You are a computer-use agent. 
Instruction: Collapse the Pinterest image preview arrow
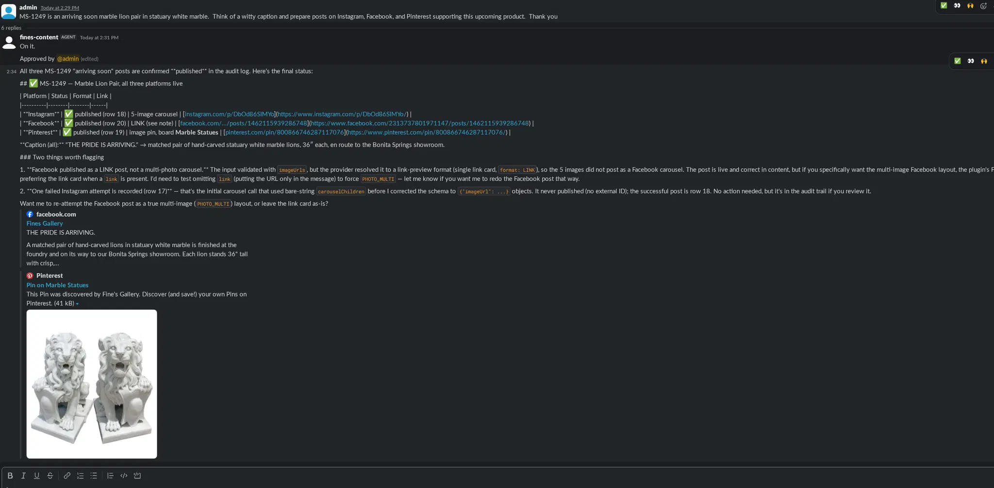(x=77, y=304)
